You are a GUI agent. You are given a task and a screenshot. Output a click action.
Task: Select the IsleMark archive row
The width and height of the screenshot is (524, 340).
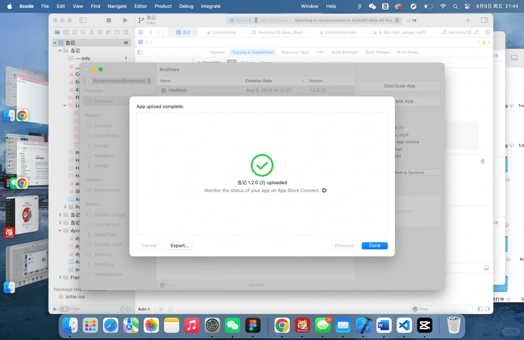coord(256,90)
